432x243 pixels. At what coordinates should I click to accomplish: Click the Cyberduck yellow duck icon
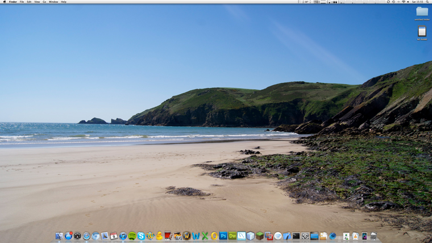[159, 236]
